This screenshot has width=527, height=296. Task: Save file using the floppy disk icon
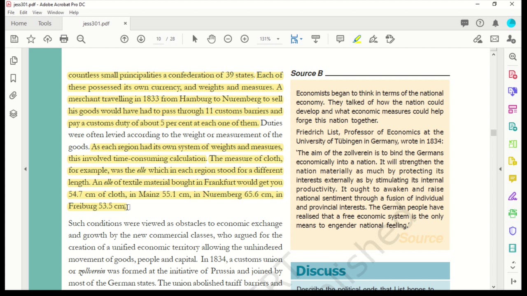(14, 39)
